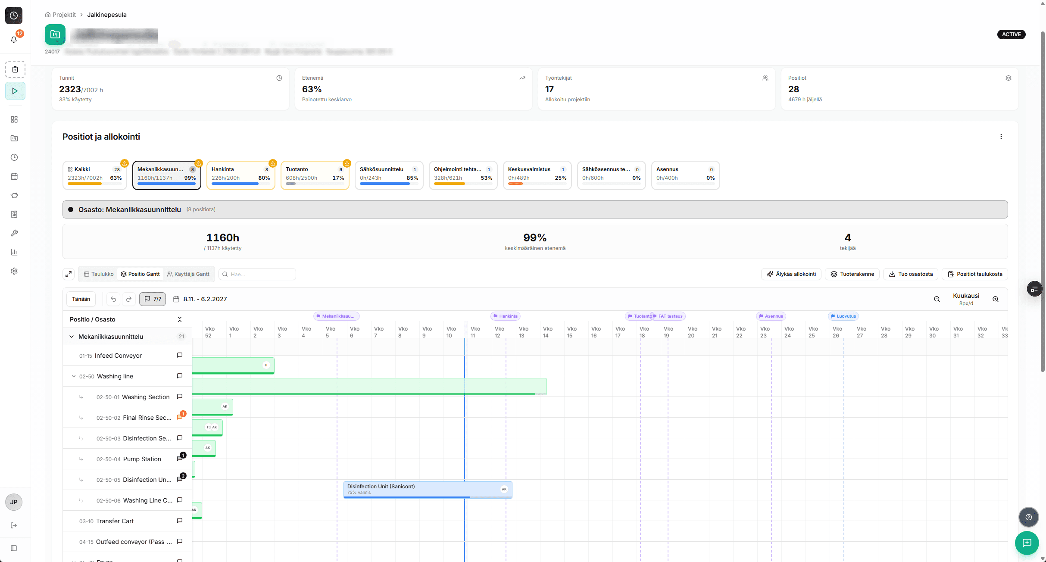Image resolution: width=1046 pixels, height=562 pixels.
Task: Zoom out the Gantt timeline
Action: click(937, 299)
